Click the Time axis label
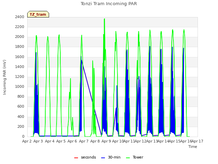 tap(193, 147)
